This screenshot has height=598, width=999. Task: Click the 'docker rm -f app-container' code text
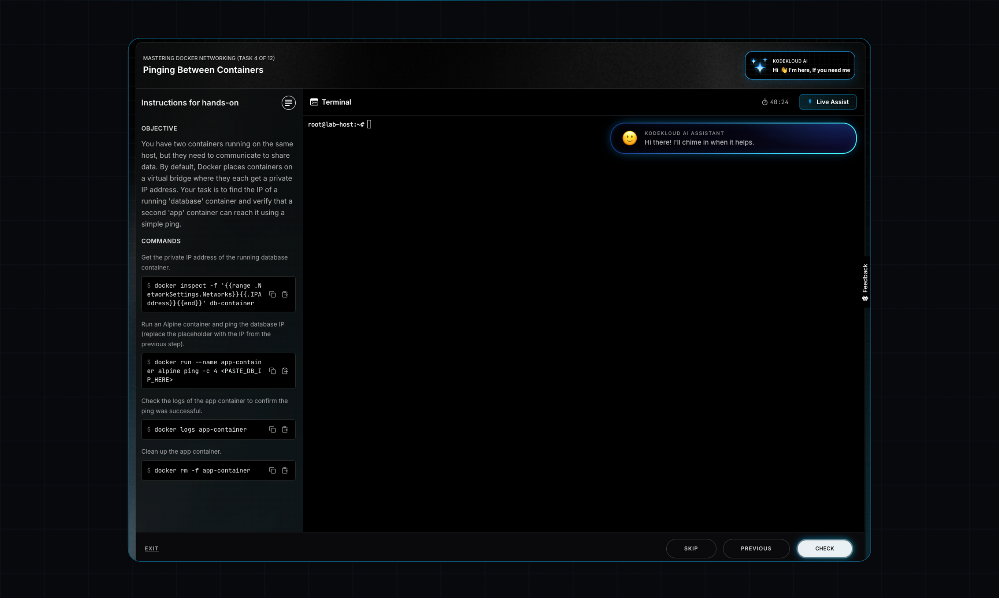202,470
